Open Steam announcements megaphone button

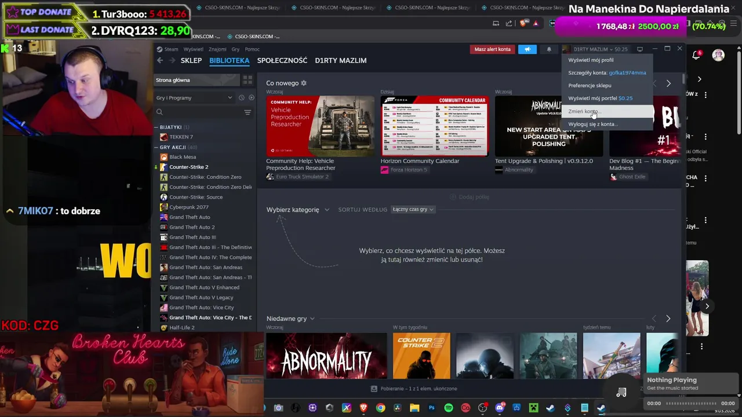point(528,49)
